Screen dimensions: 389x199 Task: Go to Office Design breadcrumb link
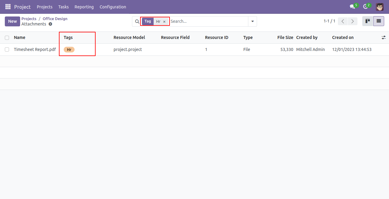(x=55, y=19)
